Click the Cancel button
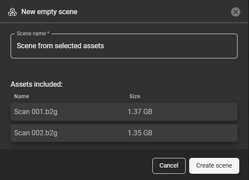Viewport: 249px width, 180px height. 169,166
